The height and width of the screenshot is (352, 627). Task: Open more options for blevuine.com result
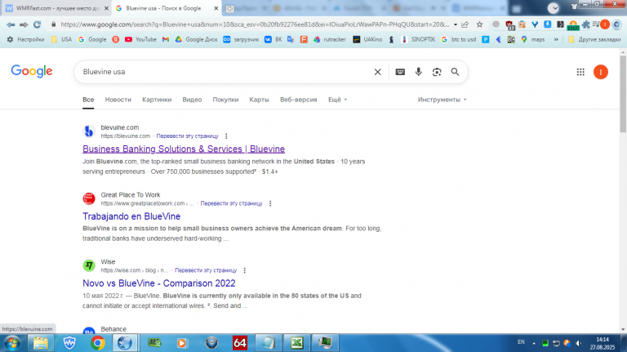pos(226,136)
